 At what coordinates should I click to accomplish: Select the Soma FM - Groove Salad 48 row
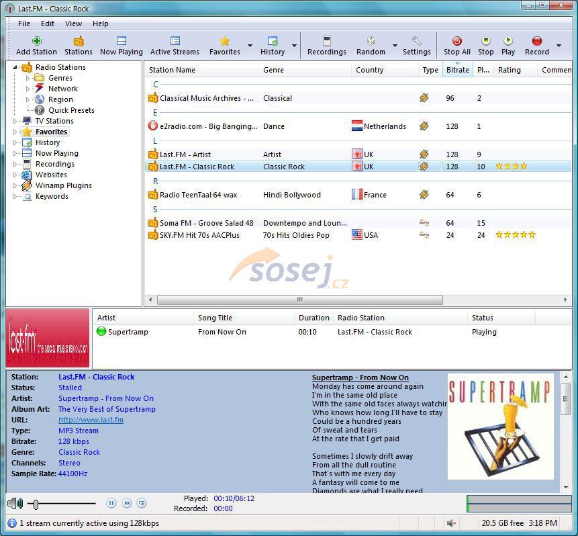pos(358,223)
